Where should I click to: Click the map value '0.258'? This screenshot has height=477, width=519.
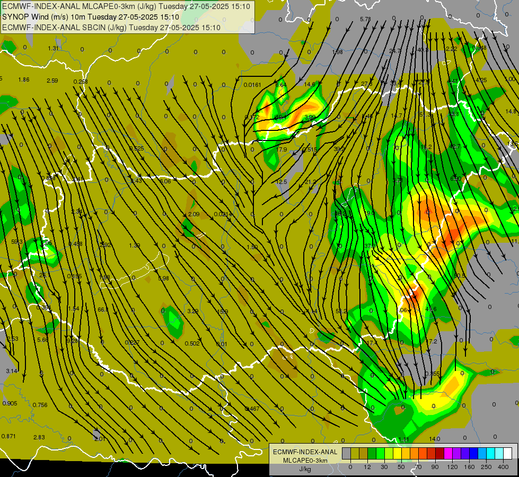click(x=81, y=82)
